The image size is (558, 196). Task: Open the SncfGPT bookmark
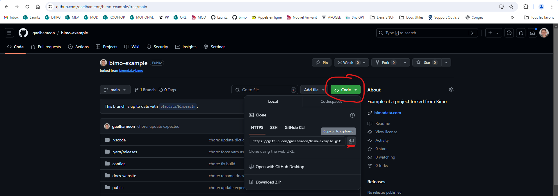pos(355,17)
